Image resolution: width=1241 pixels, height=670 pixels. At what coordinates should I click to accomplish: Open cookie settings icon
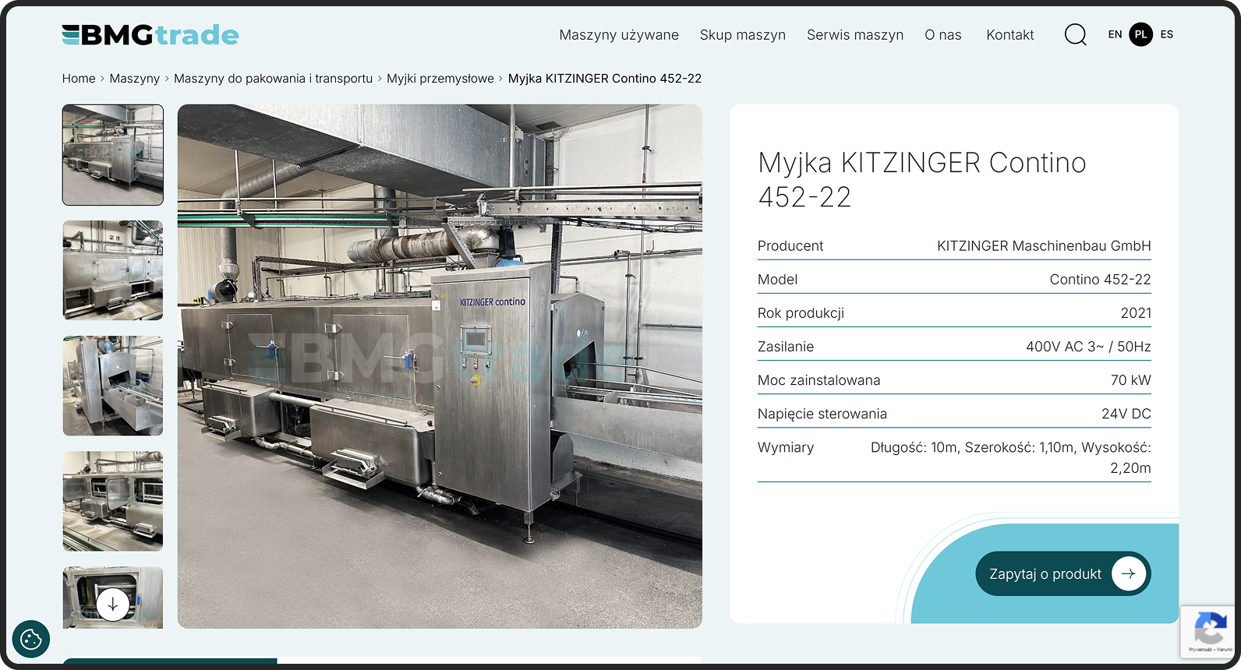31,640
